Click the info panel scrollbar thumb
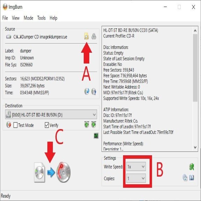 [x=195, y=68]
